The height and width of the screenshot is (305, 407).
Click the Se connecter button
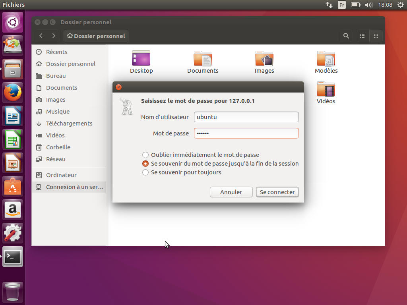coord(277,192)
